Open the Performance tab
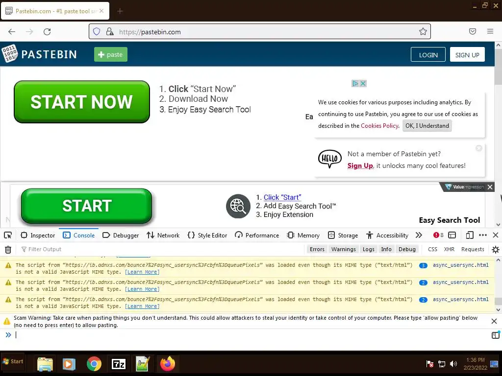This screenshot has width=502, height=376. 257,235
